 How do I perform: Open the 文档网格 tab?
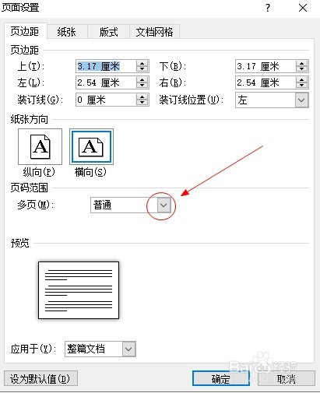tap(154, 32)
